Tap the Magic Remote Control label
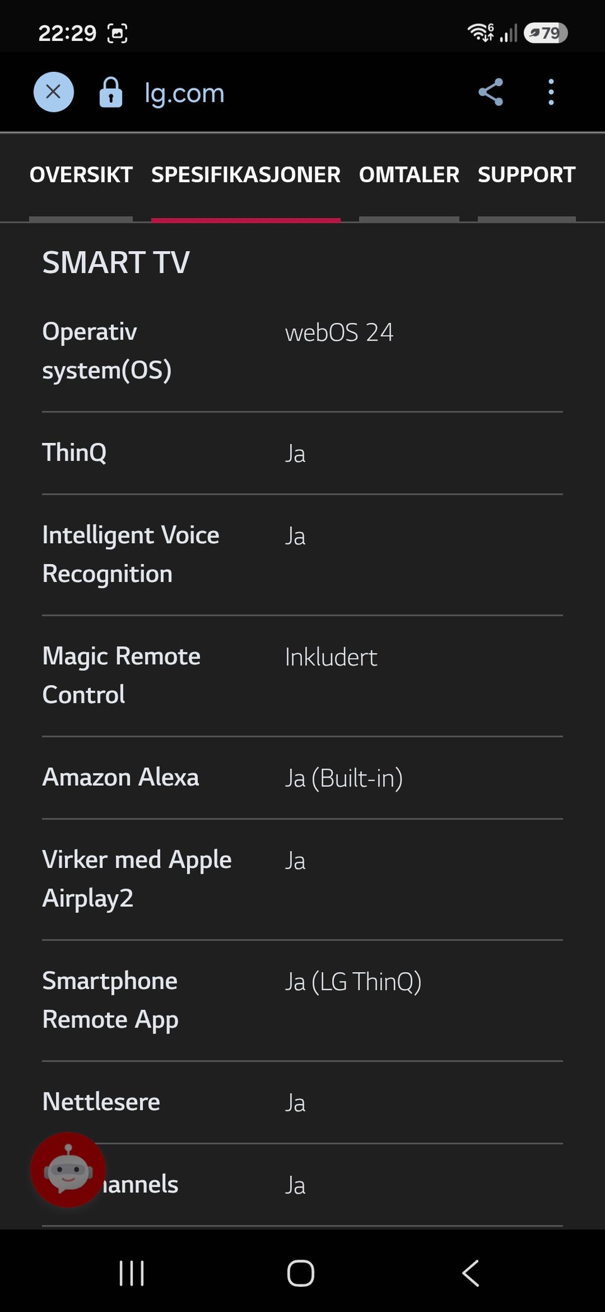 [121, 675]
